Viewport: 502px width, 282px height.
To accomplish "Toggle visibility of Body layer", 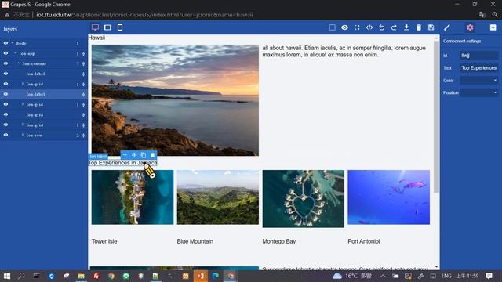I will click(5, 43).
